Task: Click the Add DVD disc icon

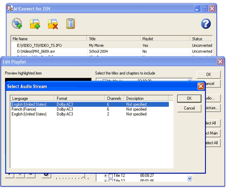Action: 17,24
